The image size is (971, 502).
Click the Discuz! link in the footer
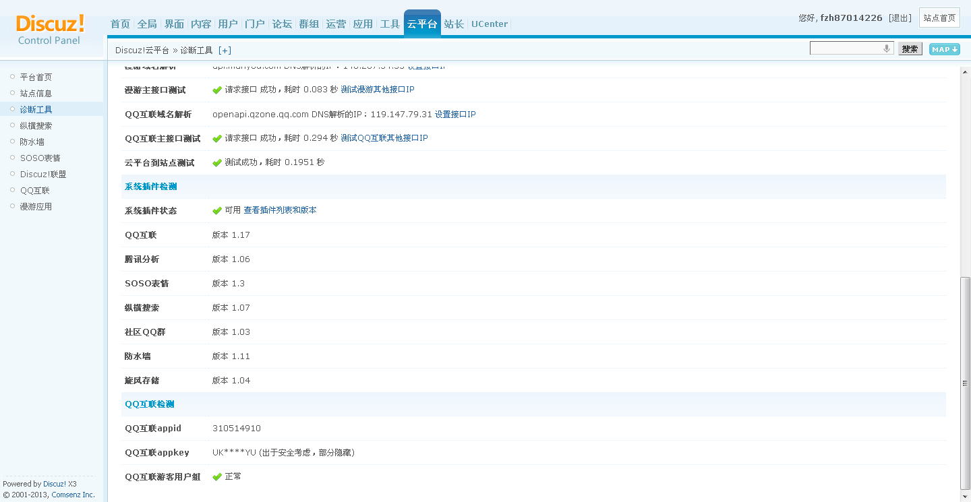coord(55,484)
